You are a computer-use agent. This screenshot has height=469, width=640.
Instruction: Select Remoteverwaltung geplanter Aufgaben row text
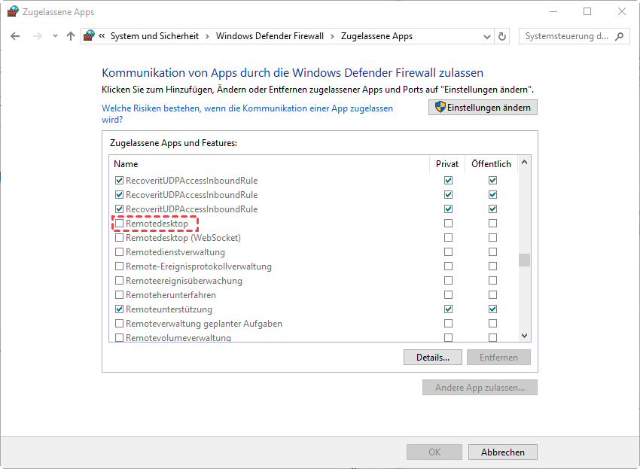tap(204, 324)
